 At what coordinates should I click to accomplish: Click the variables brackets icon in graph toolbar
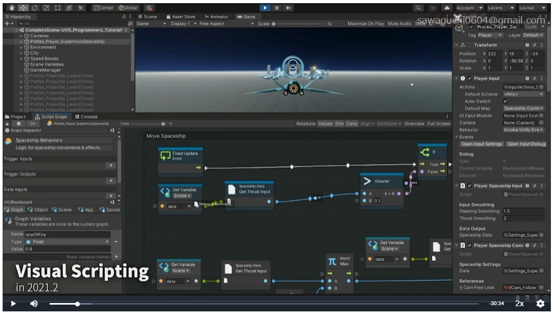point(33,124)
